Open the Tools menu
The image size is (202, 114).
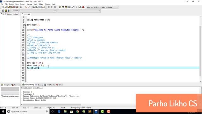click(35, 4)
